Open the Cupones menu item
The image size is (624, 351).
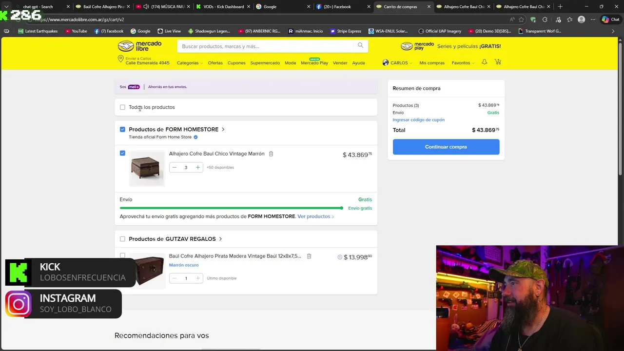(x=236, y=63)
